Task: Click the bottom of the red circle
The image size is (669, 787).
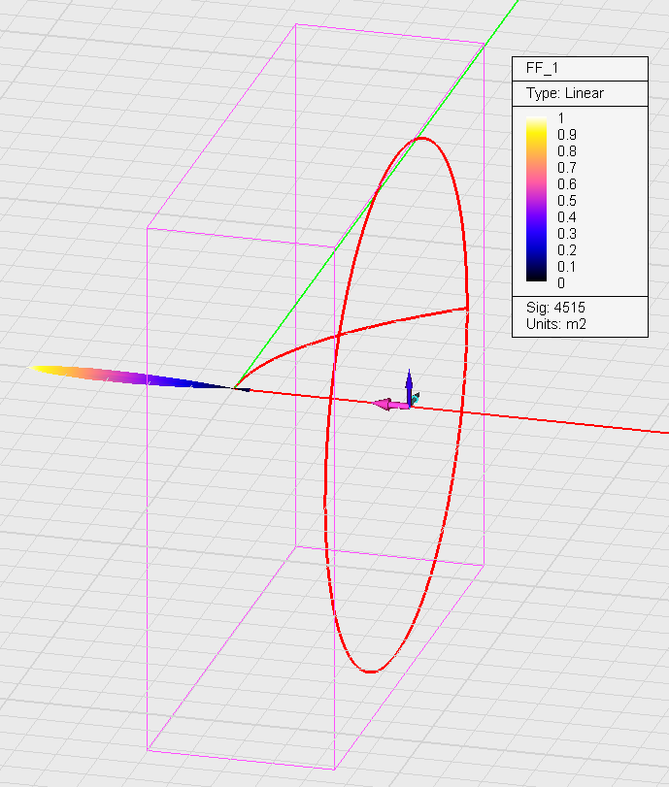Action: 370,671
